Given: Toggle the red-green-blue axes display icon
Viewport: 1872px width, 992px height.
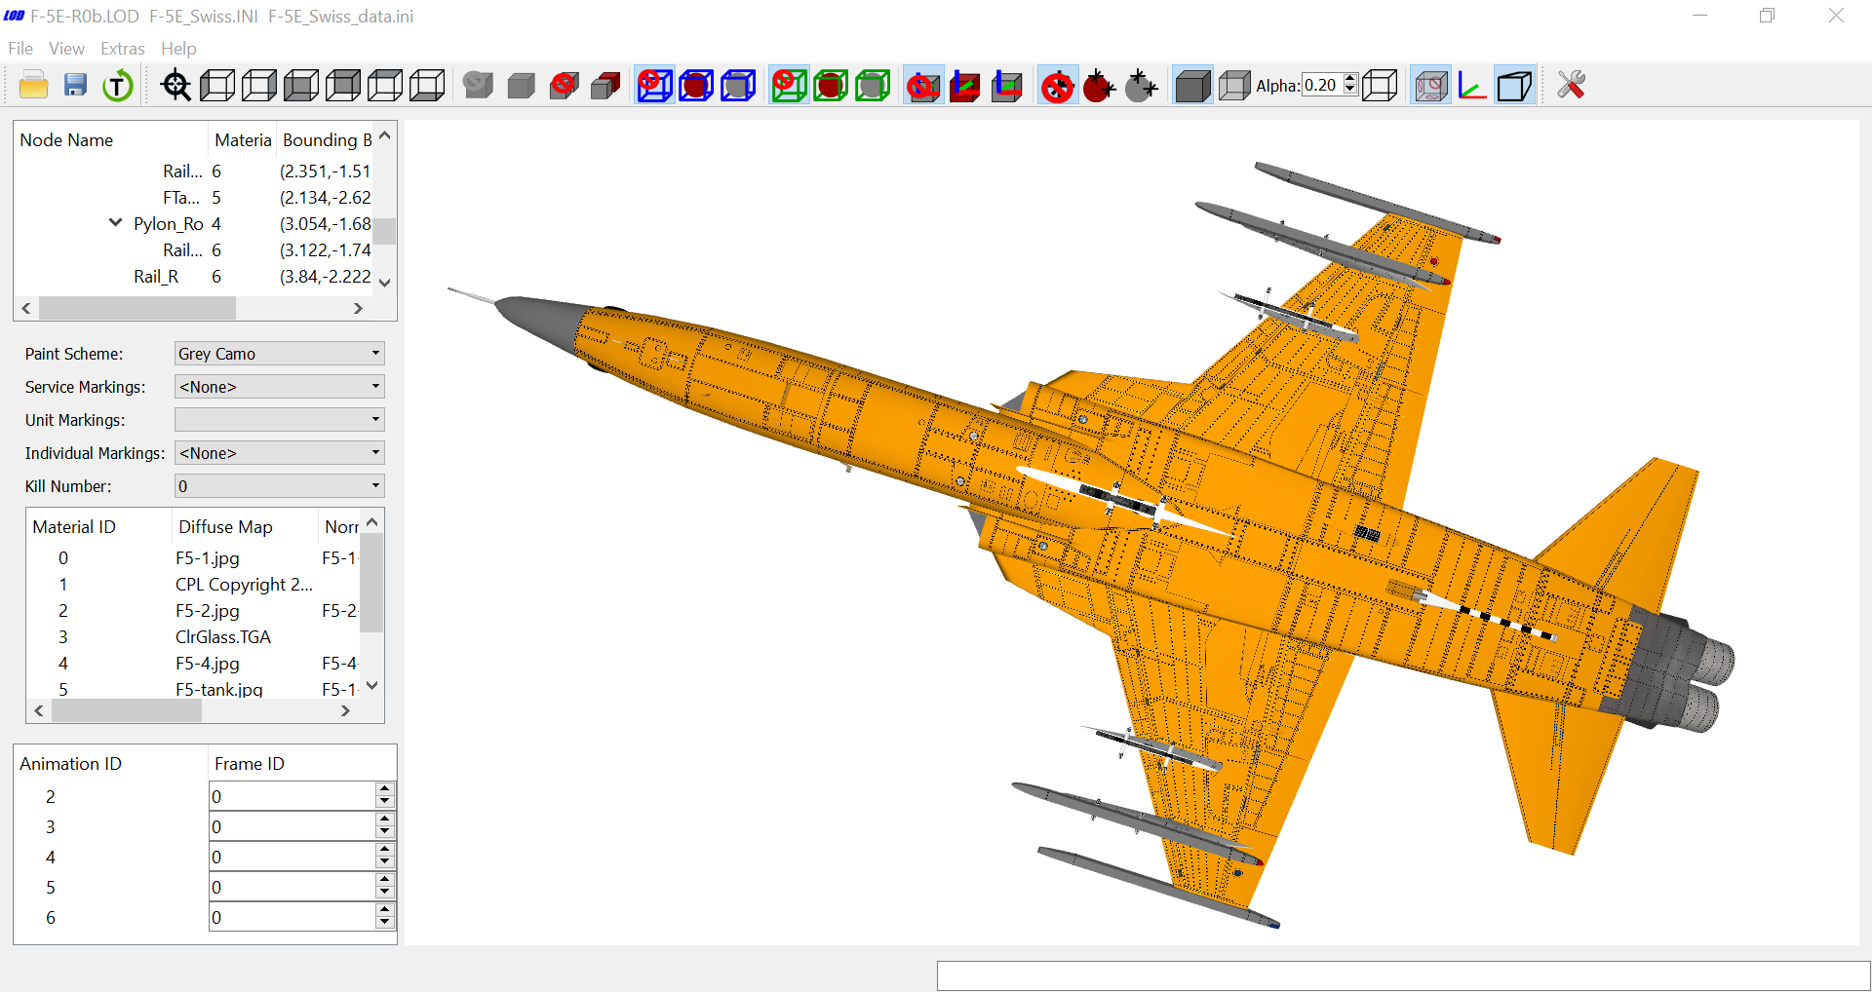Looking at the screenshot, I should [x=1472, y=86].
